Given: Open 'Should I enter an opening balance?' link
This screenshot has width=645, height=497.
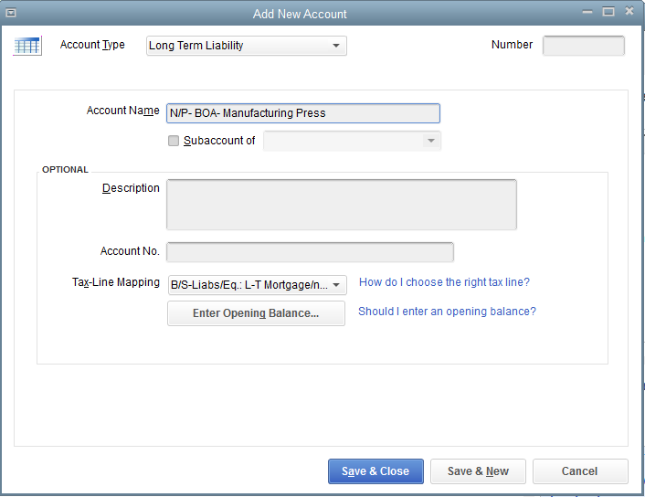Looking at the screenshot, I should (x=447, y=312).
